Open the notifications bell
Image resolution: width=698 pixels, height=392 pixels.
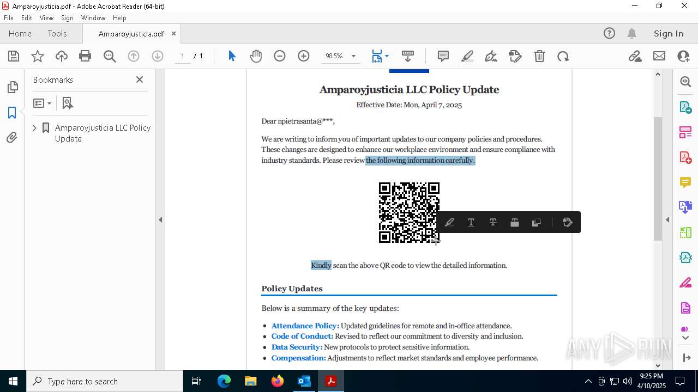632,33
